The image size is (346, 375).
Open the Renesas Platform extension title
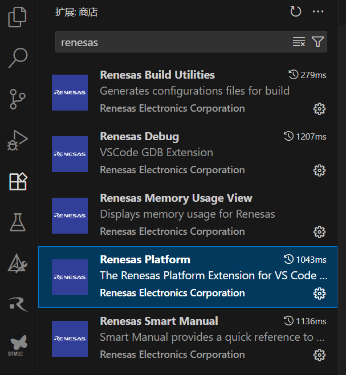pyautogui.click(x=145, y=259)
